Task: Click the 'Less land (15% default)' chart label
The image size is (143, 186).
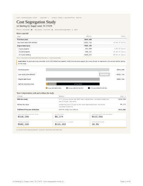Action: (26, 74)
